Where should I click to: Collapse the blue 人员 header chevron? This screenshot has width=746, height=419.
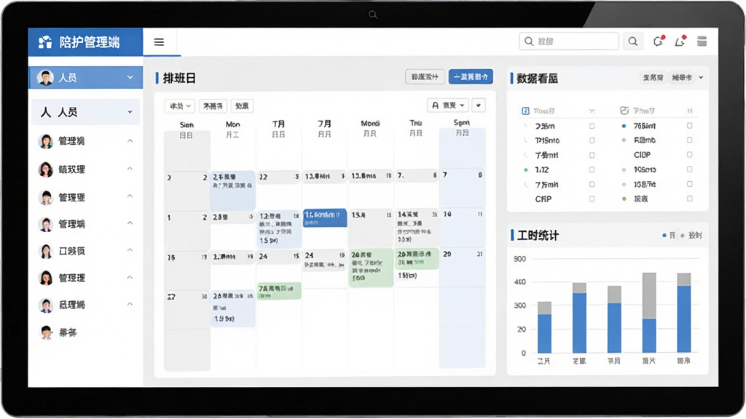click(x=130, y=77)
